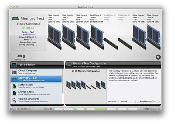Click the Extended March C- label
This screenshot has height=123, width=171.
[28, 37]
